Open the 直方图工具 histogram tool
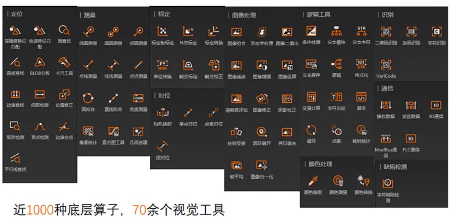The height and width of the screenshot is (223, 451). tap(114, 131)
